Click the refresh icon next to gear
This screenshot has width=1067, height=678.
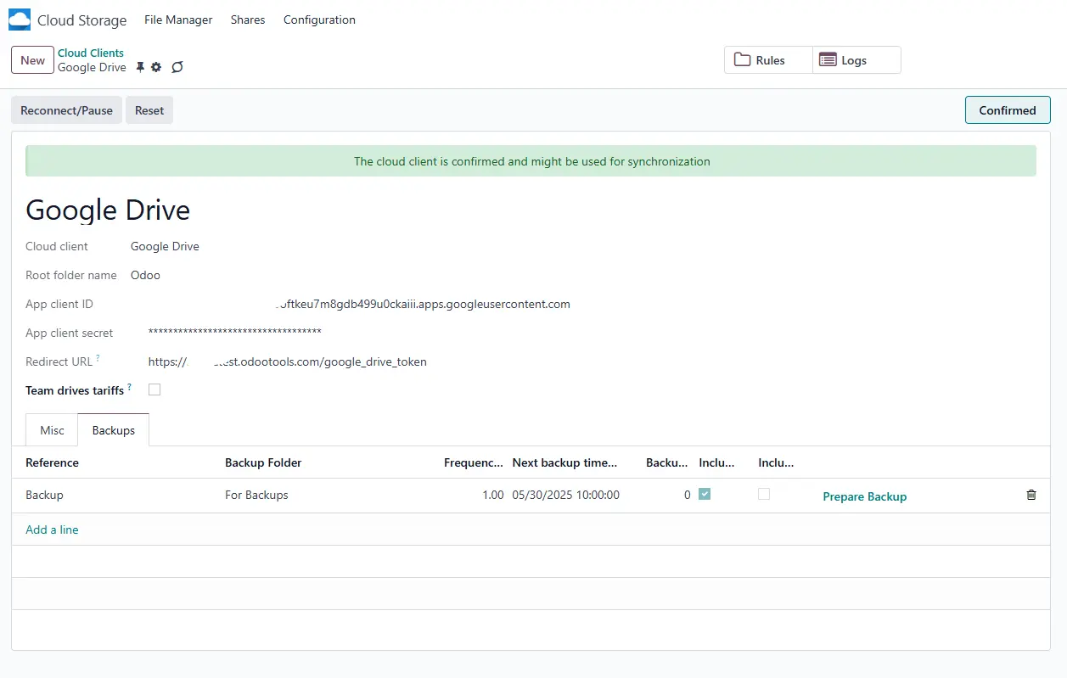point(177,67)
